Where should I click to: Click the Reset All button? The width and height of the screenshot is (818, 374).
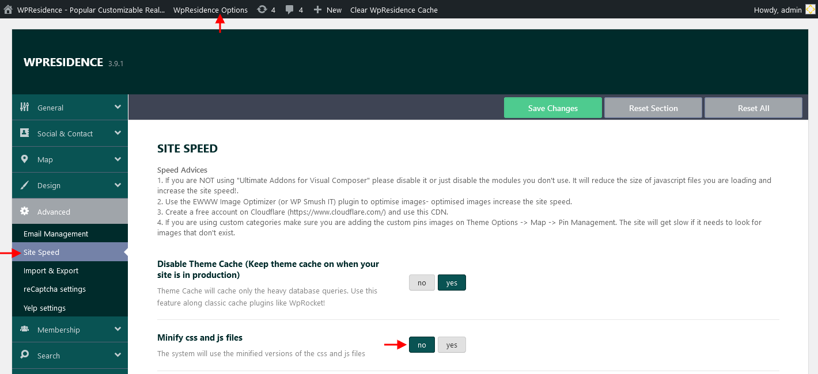(x=753, y=108)
